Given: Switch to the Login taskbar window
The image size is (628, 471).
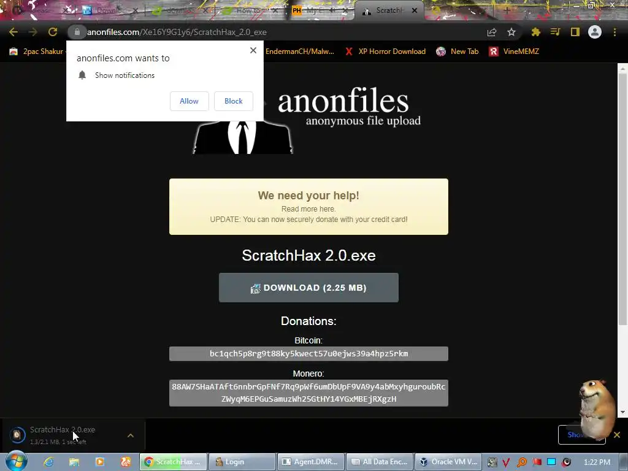Looking at the screenshot, I should point(242,462).
